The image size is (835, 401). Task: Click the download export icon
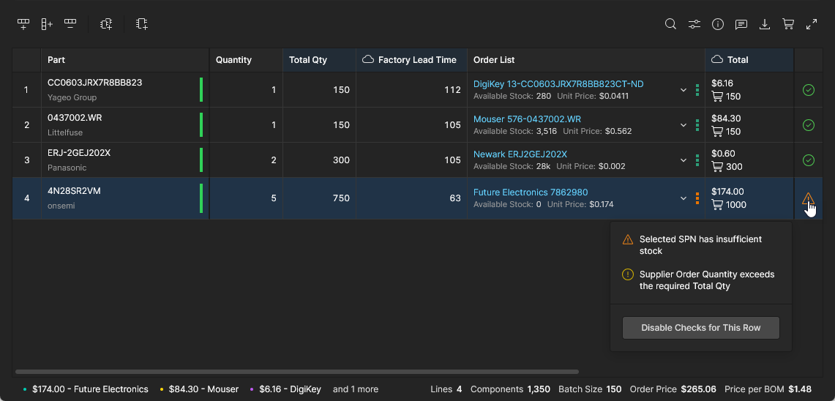(765, 24)
